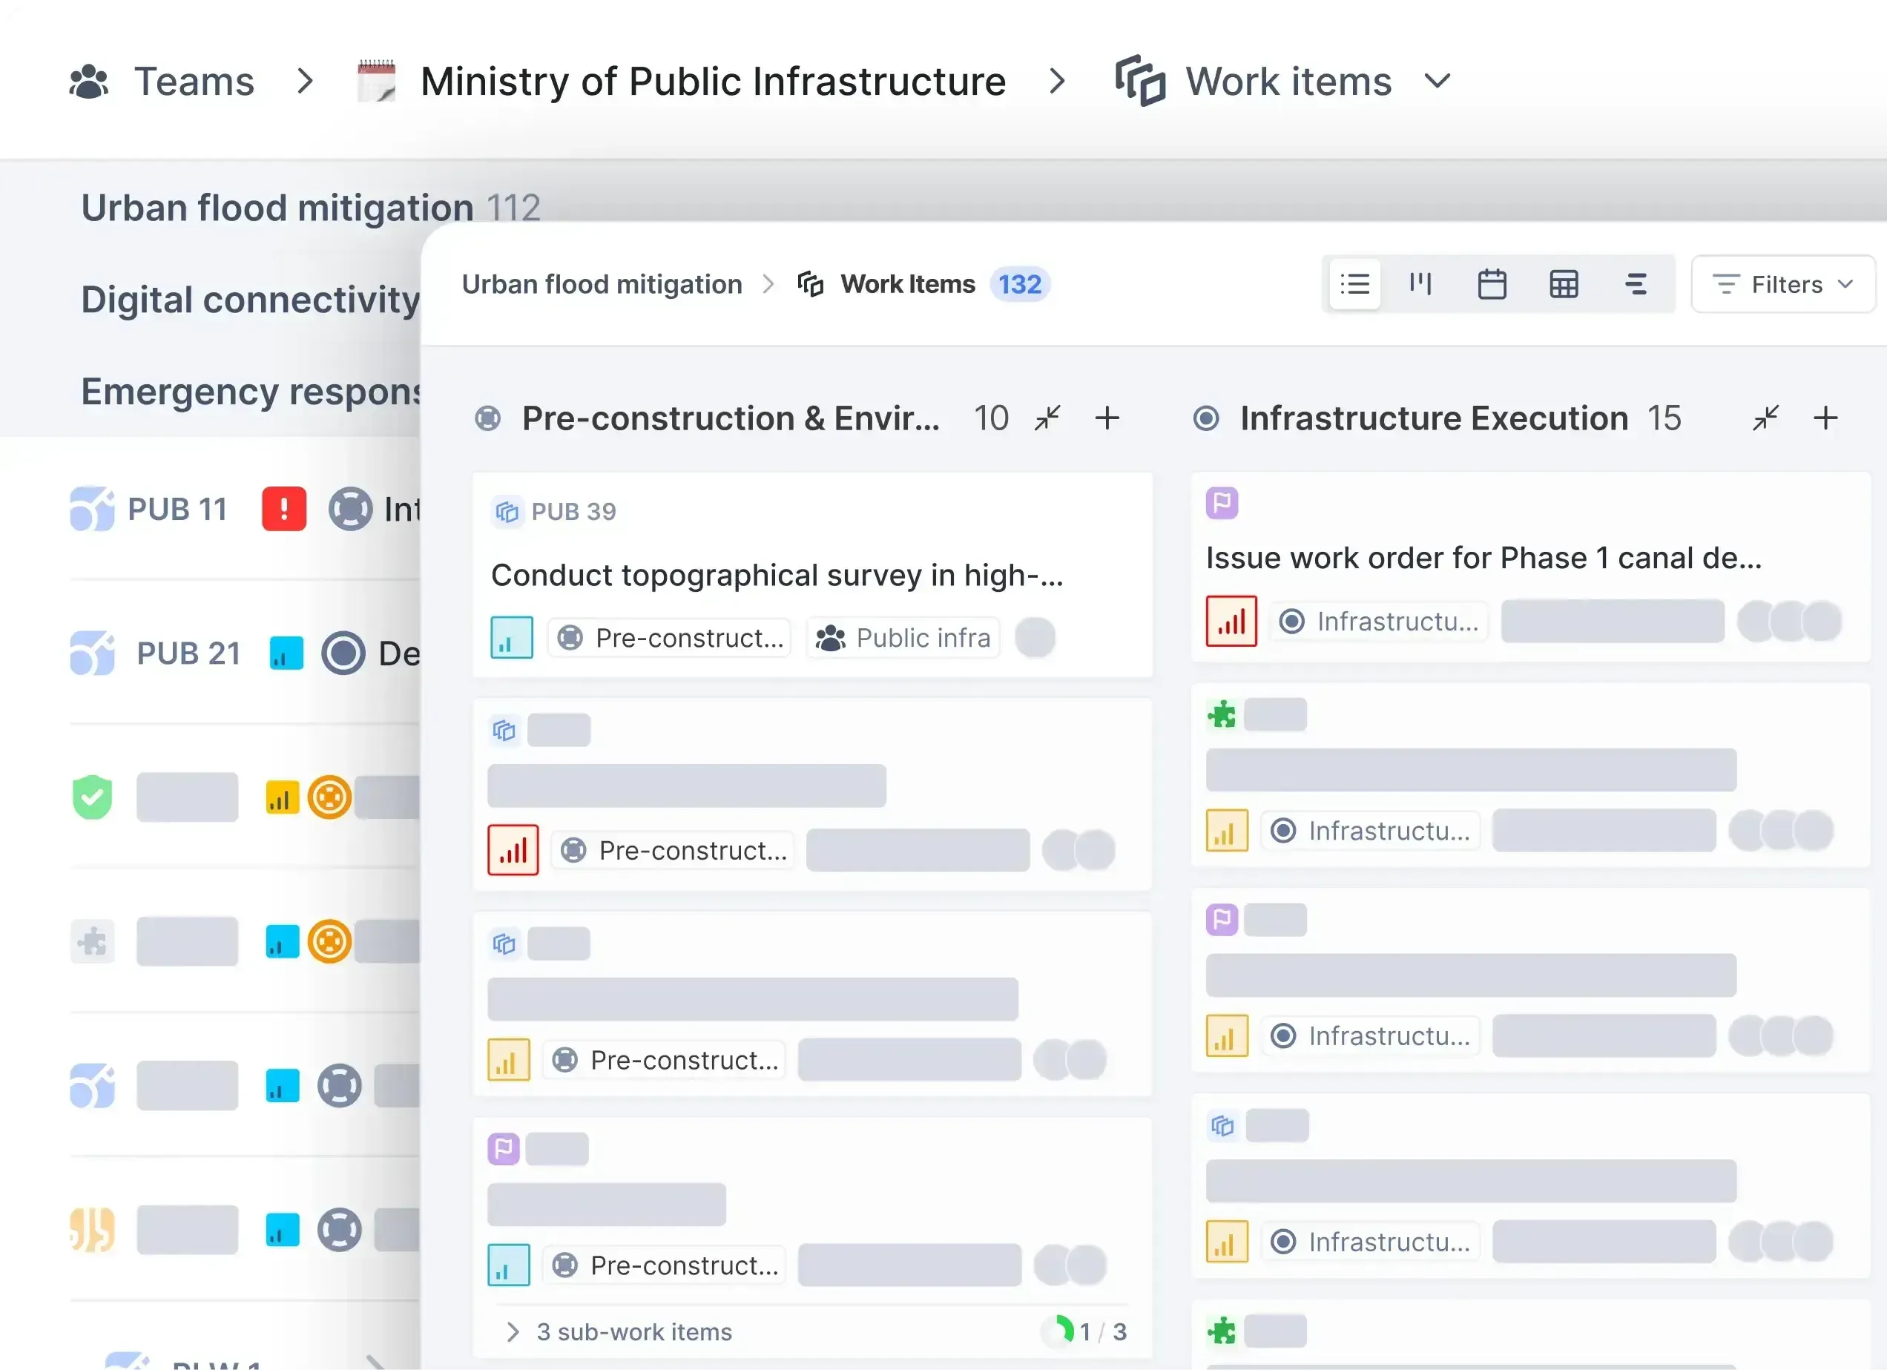Switch to list view
Viewport: 1887px width, 1370px height.
(x=1354, y=283)
